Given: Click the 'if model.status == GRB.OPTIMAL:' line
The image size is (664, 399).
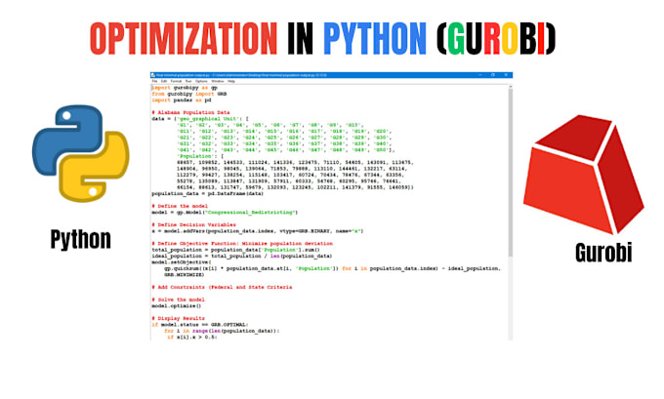Looking at the screenshot, I should (200, 325).
